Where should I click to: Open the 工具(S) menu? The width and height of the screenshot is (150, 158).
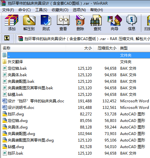pyautogui.click(x=41, y=10)
